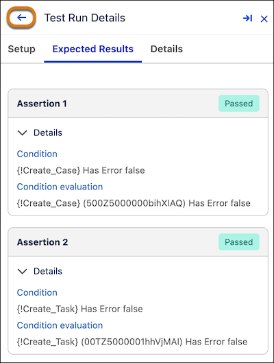Click the Create_Case record ID evaluation text
The image size is (274, 363).
click(134, 203)
